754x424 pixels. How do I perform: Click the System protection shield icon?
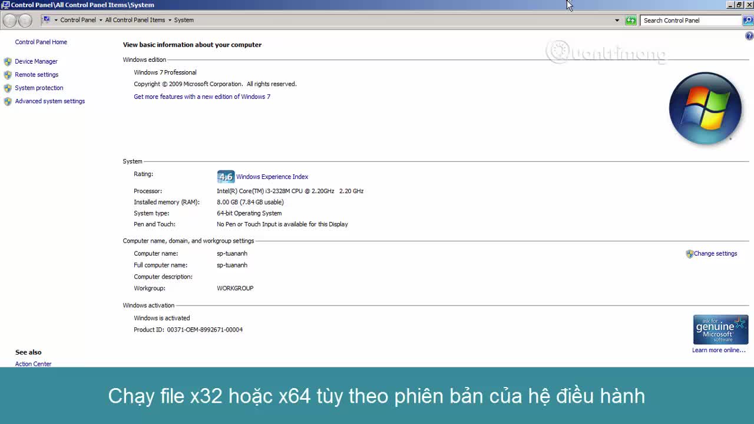[x=8, y=88]
